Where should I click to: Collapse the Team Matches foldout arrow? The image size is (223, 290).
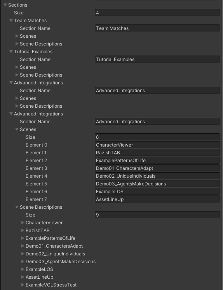point(11,21)
